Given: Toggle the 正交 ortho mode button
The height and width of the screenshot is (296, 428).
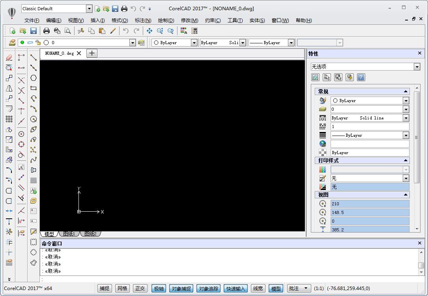Looking at the screenshot, I should (140, 289).
